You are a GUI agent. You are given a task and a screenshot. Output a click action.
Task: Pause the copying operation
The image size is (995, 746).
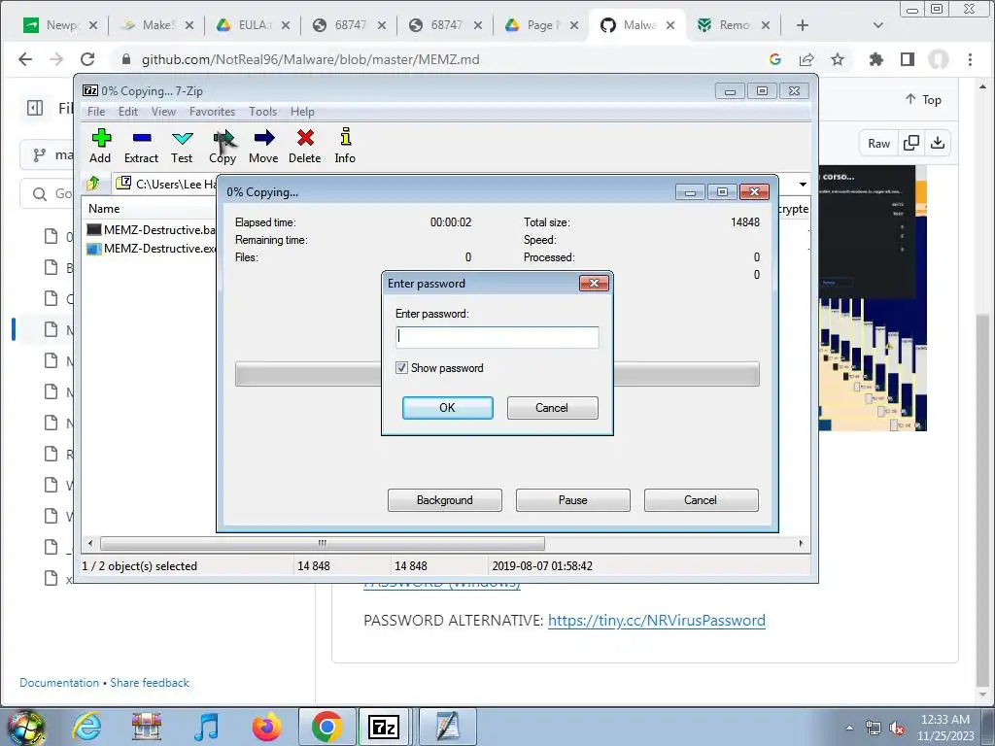[572, 500]
